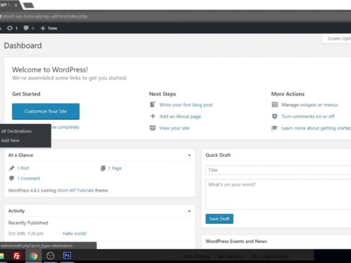Collapse the At a Glance panel

click(x=189, y=155)
